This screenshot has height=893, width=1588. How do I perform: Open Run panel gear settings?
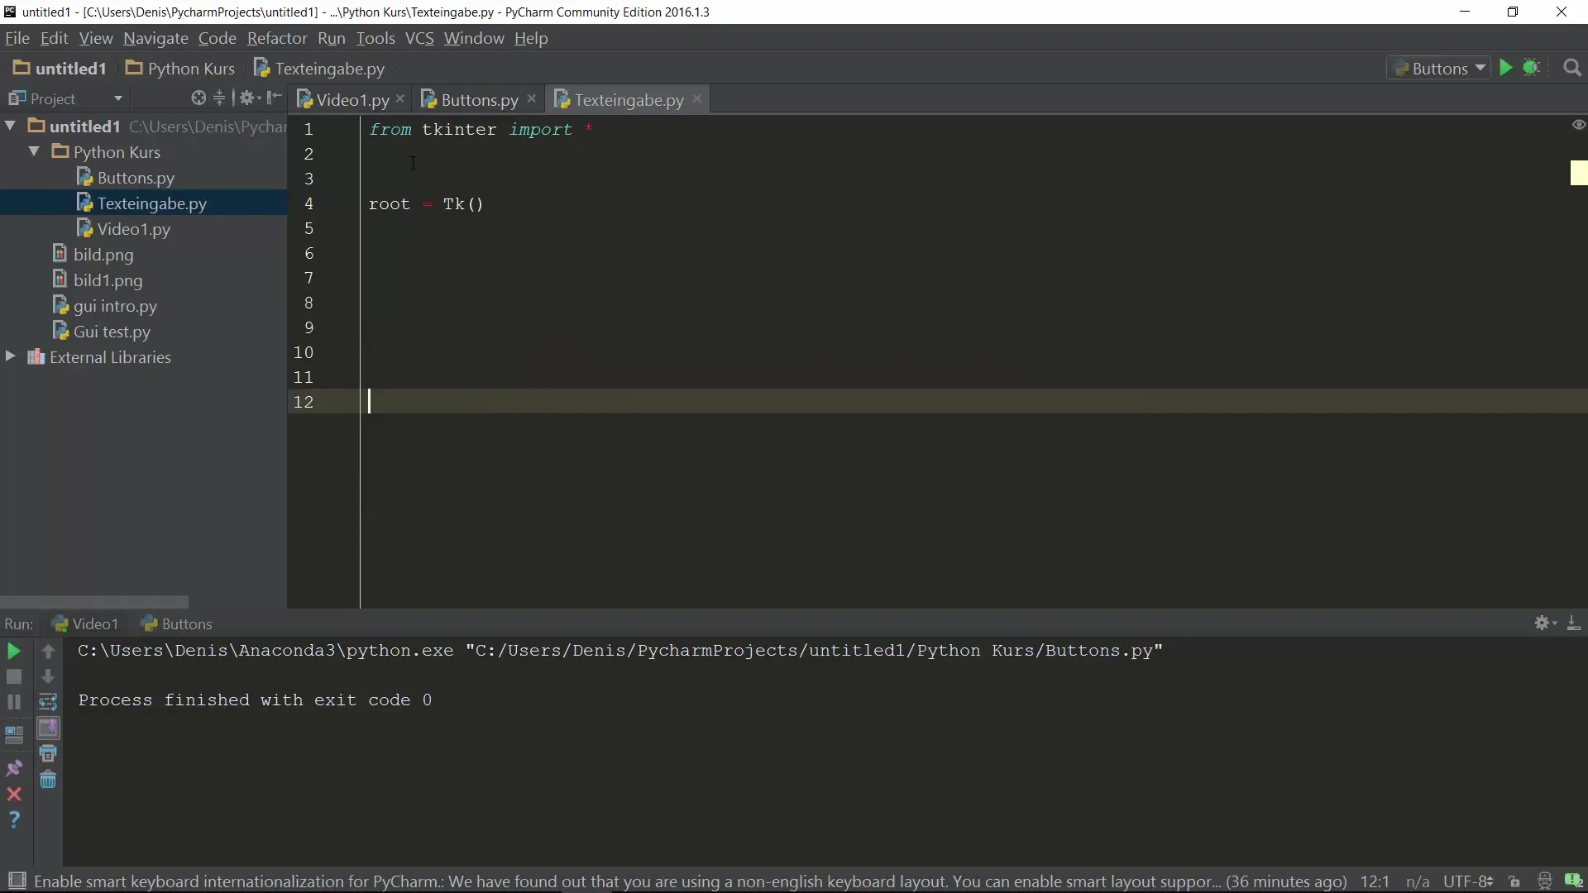point(1545,623)
